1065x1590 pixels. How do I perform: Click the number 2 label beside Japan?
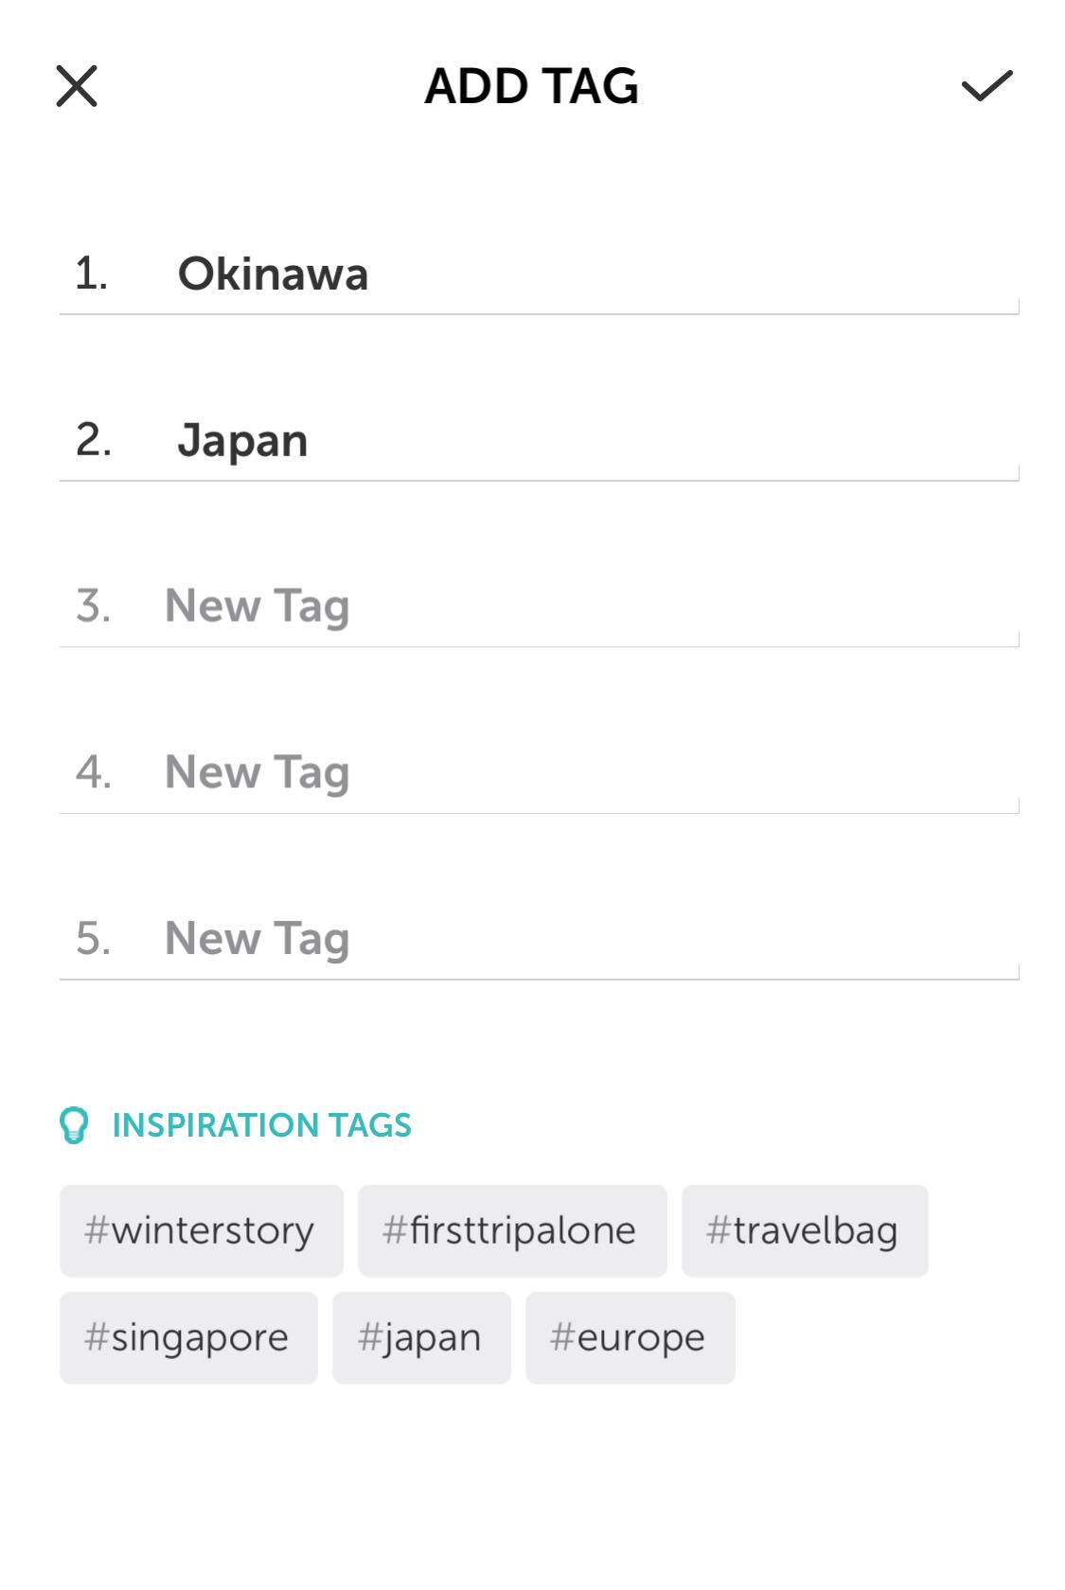(x=94, y=441)
